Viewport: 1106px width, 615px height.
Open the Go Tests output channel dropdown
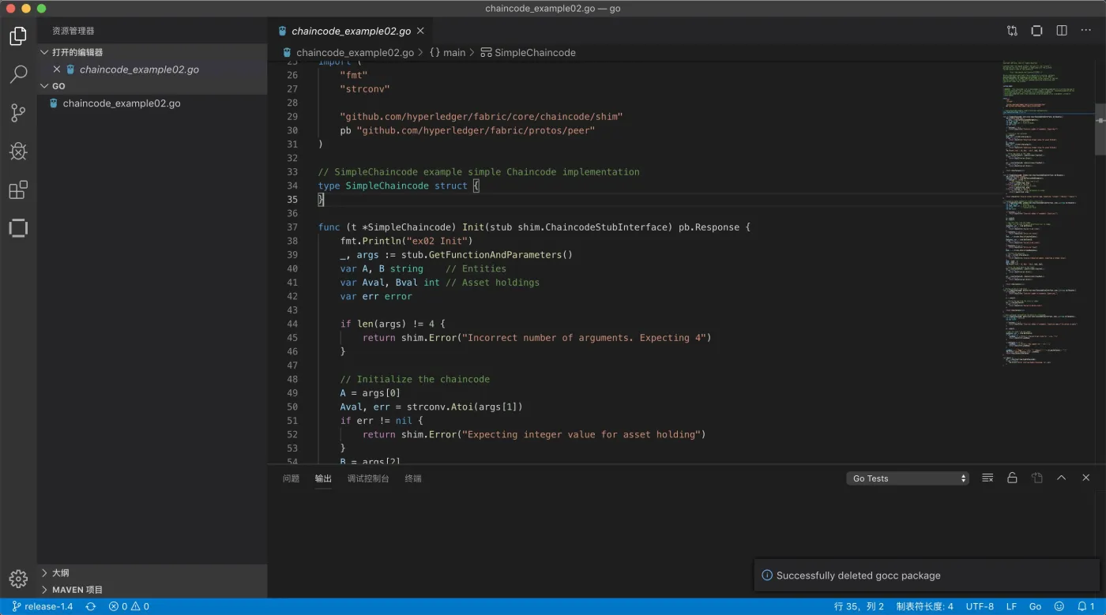click(908, 478)
